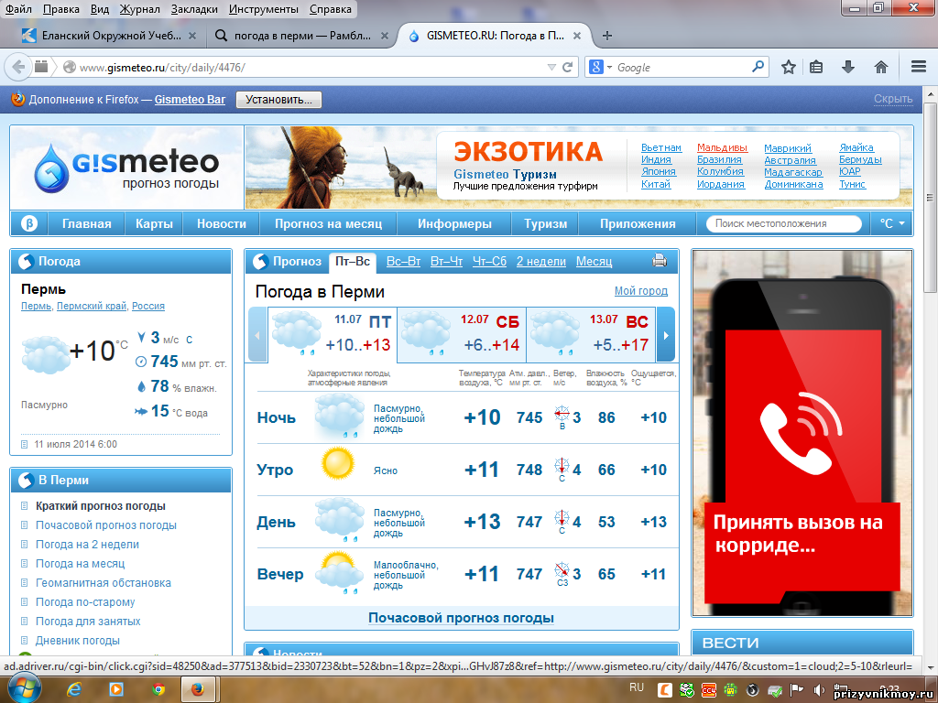The height and width of the screenshot is (703, 938).
Task: Open the Инструменты menu
Action: [263, 9]
